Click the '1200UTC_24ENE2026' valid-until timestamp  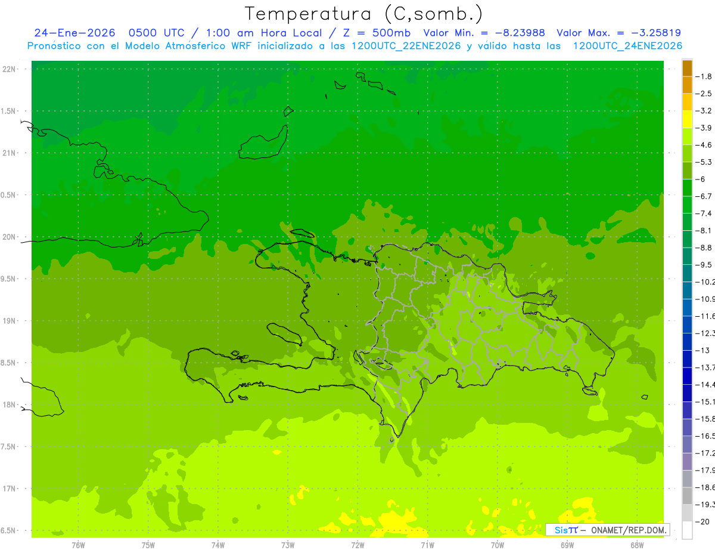[x=627, y=46]
